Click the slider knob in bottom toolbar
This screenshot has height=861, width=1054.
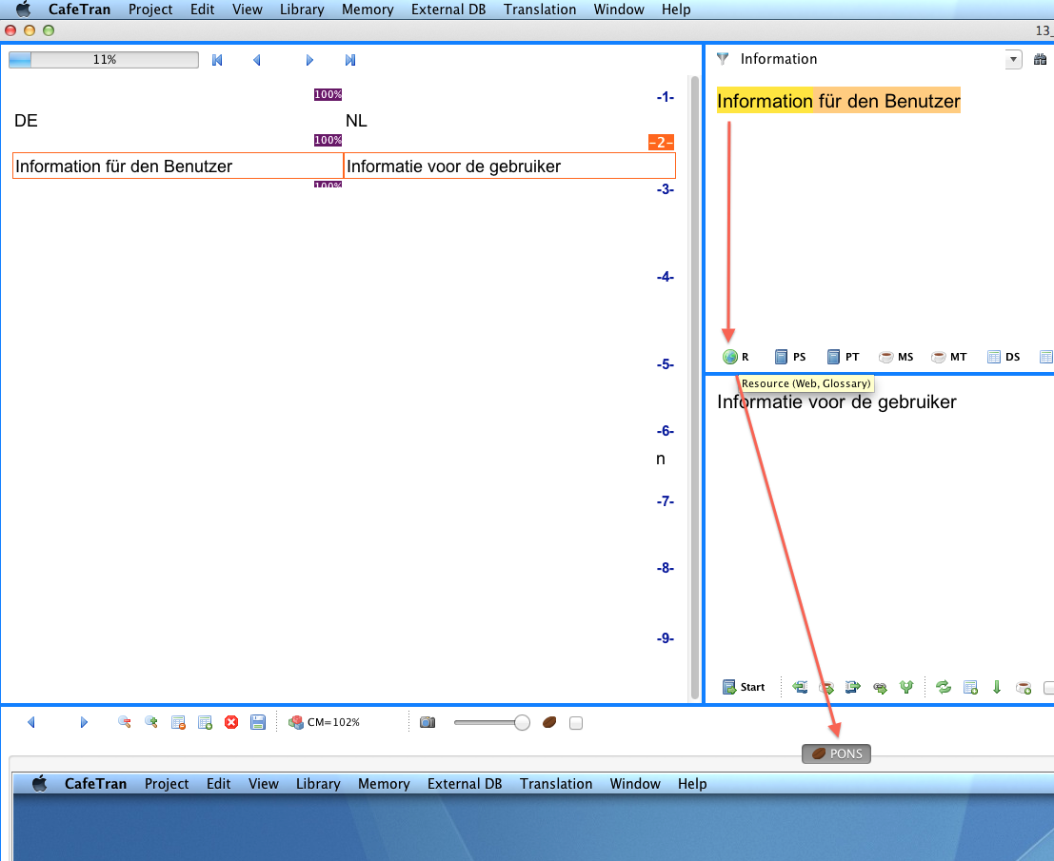(522, 723)
